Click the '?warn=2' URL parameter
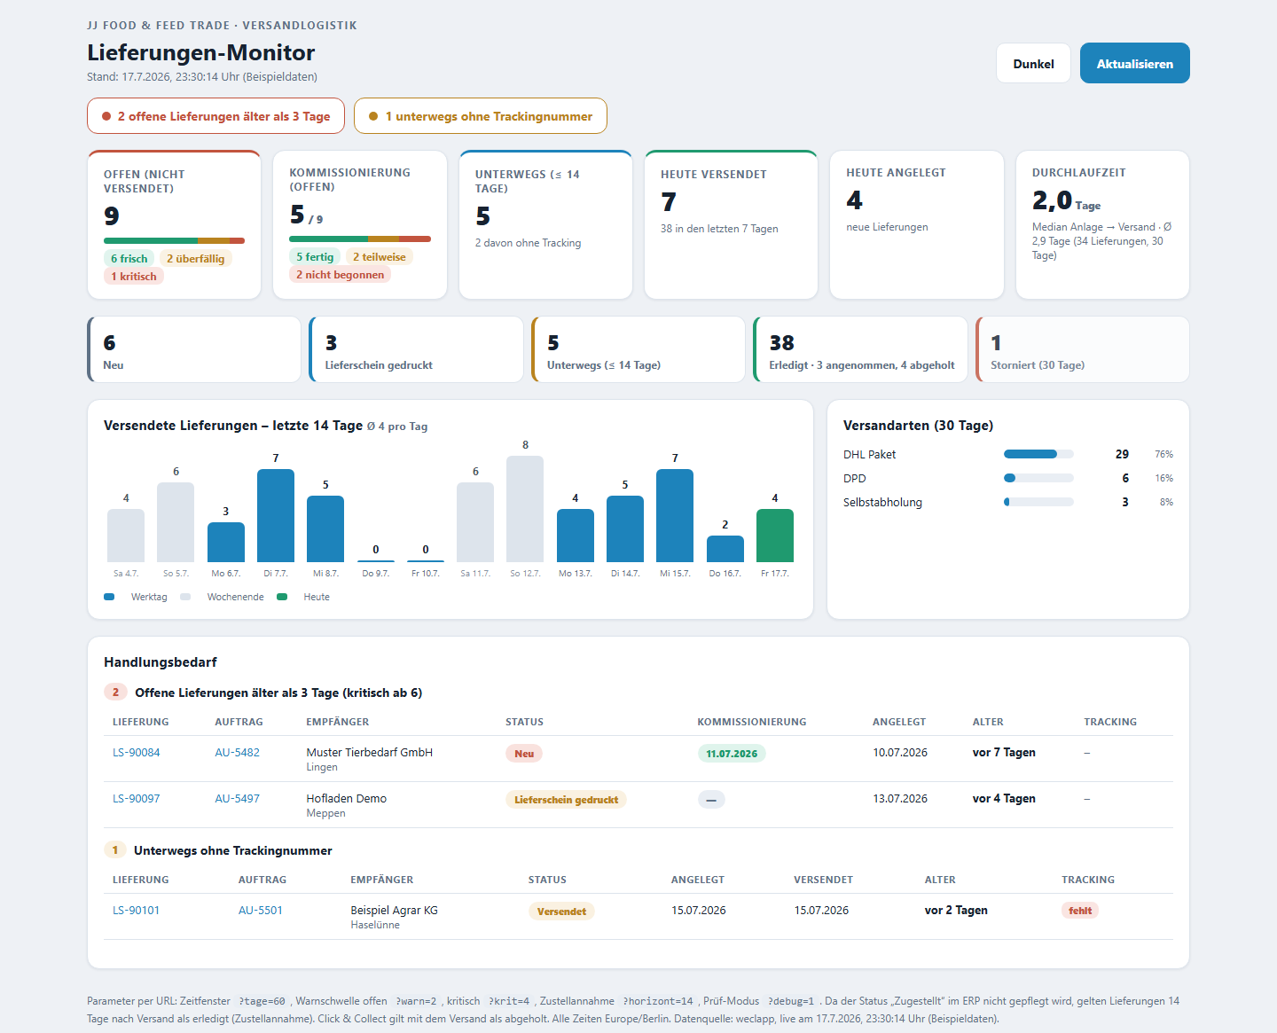1277x1033 pixels. pyautogui.click(x=416, y=1001)
